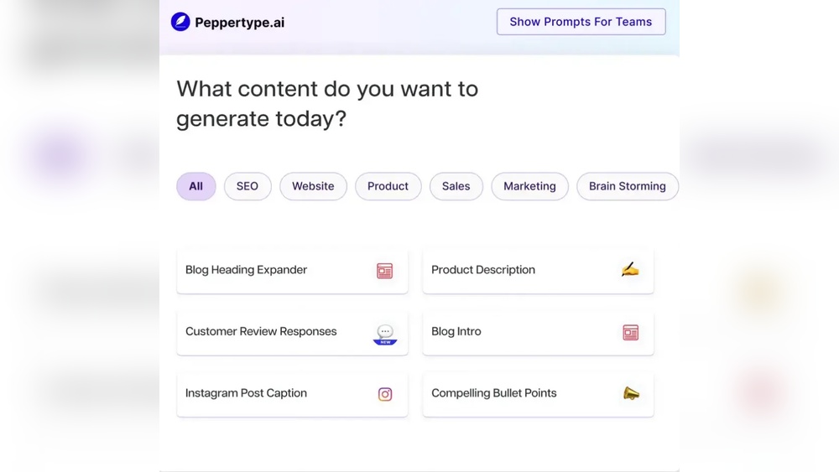The height and width of the screenshot is (472, 839).
Task: Choose the Product category pill
Action: pyautogui.click(x=388, y=186)
